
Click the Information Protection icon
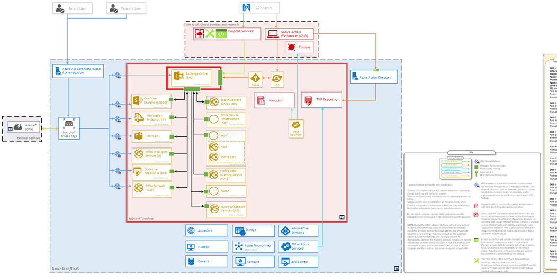(138, 118)
